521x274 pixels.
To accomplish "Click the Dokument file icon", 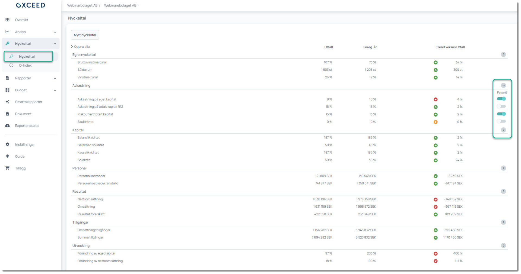I will click(x=7, y=114).
